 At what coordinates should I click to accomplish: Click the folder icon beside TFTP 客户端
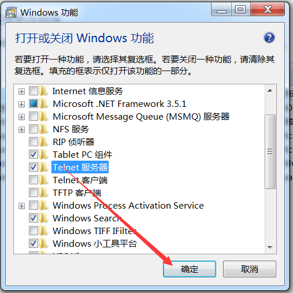43,192
